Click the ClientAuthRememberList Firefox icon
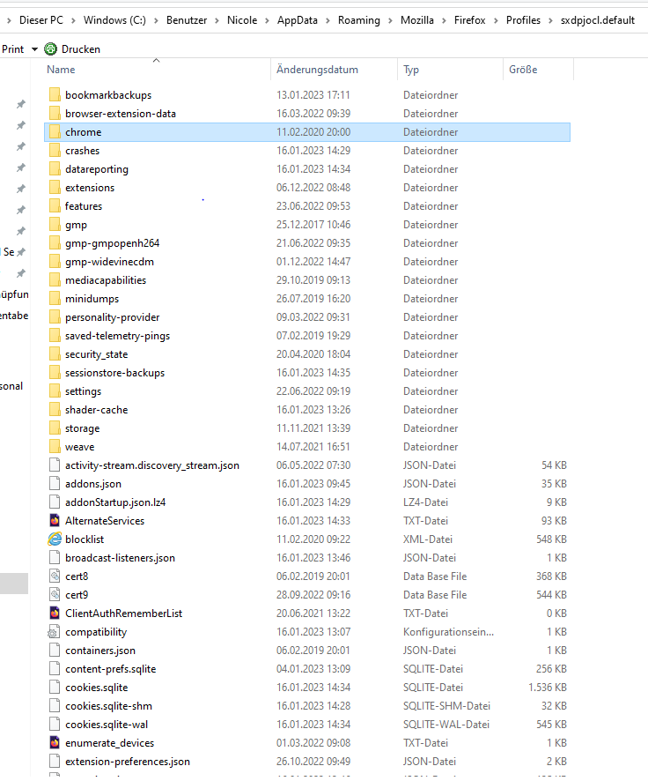The image size is (648, 781). pos(55,613)
